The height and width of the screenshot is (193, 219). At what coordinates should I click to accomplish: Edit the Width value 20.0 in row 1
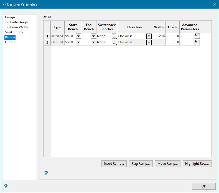[x=159, y=36]
